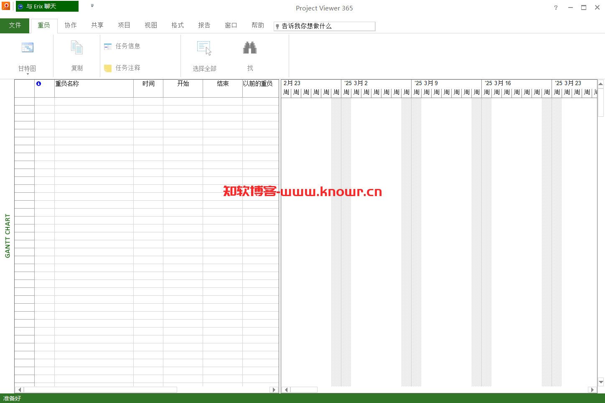Switch to the 项目 ribbon tab
The image size is (605, 403).
124,25
